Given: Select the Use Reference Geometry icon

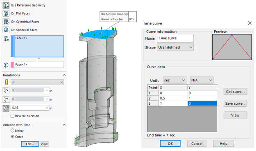Looking at the screenshot, I should click(x=6, y=5).
